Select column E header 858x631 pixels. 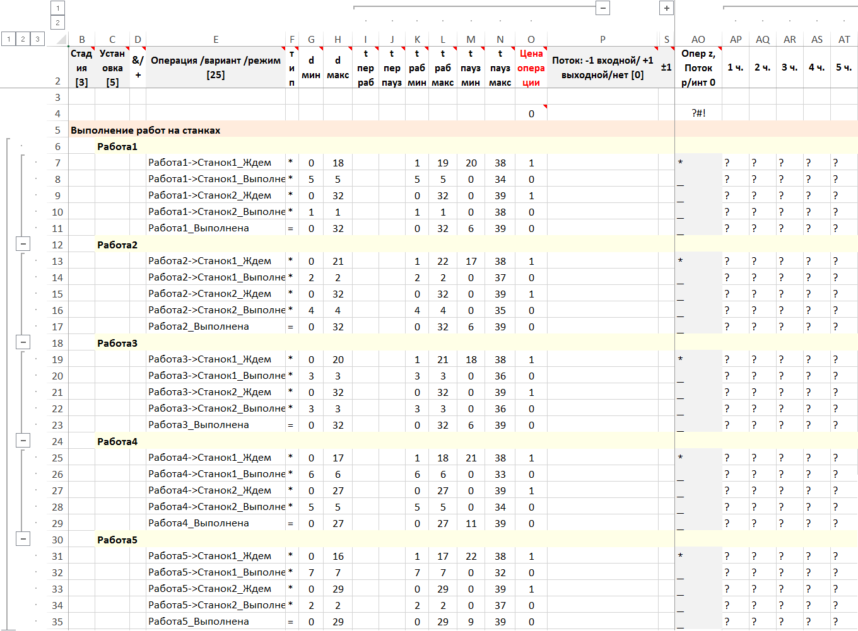pos(215,39)
